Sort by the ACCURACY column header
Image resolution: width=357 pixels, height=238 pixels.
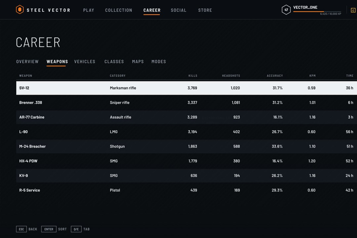click(x=275, y=76)
